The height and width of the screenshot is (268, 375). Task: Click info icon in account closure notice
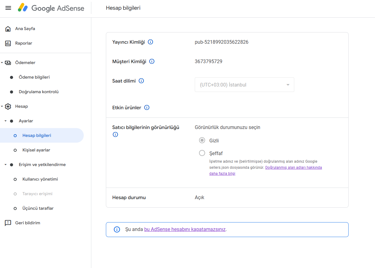click(x=117, y=229)
